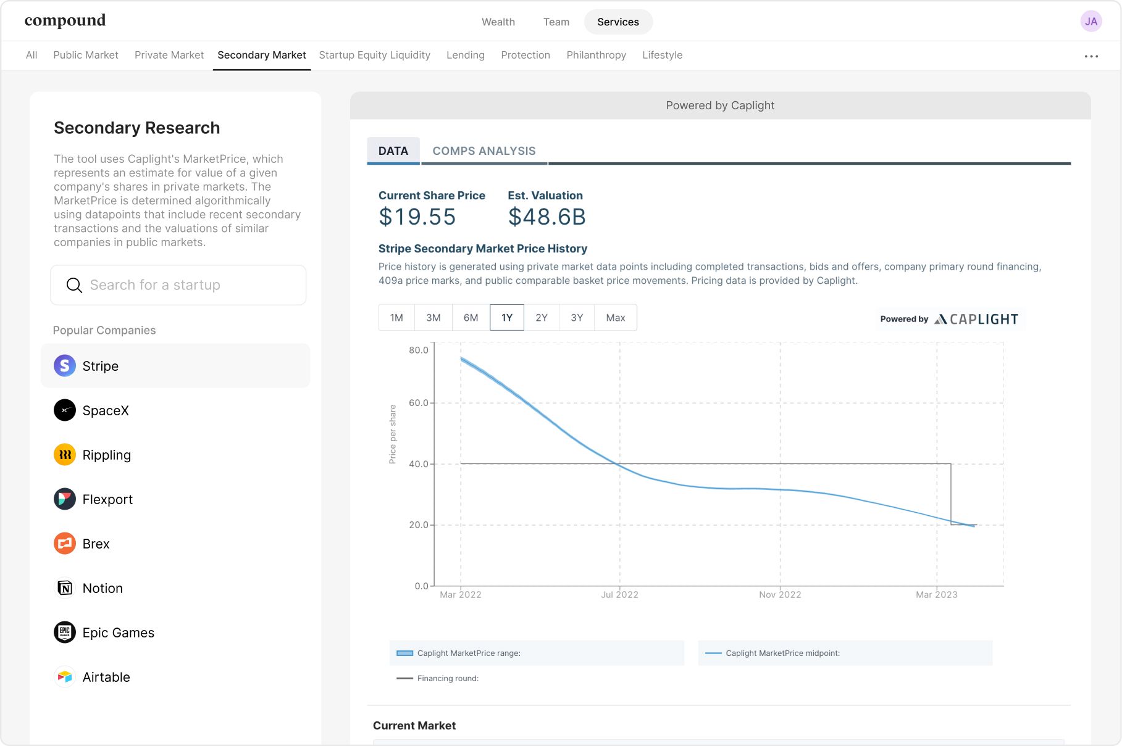Click the Epic Games logo icon

click(65, 632)
